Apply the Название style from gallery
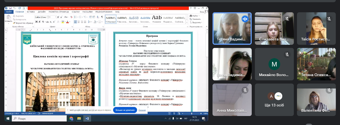This screenshot has height=125, width=340. 157,19
